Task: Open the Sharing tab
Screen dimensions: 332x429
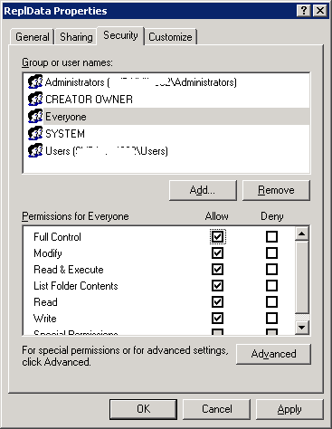Action: tap(76, 37)
